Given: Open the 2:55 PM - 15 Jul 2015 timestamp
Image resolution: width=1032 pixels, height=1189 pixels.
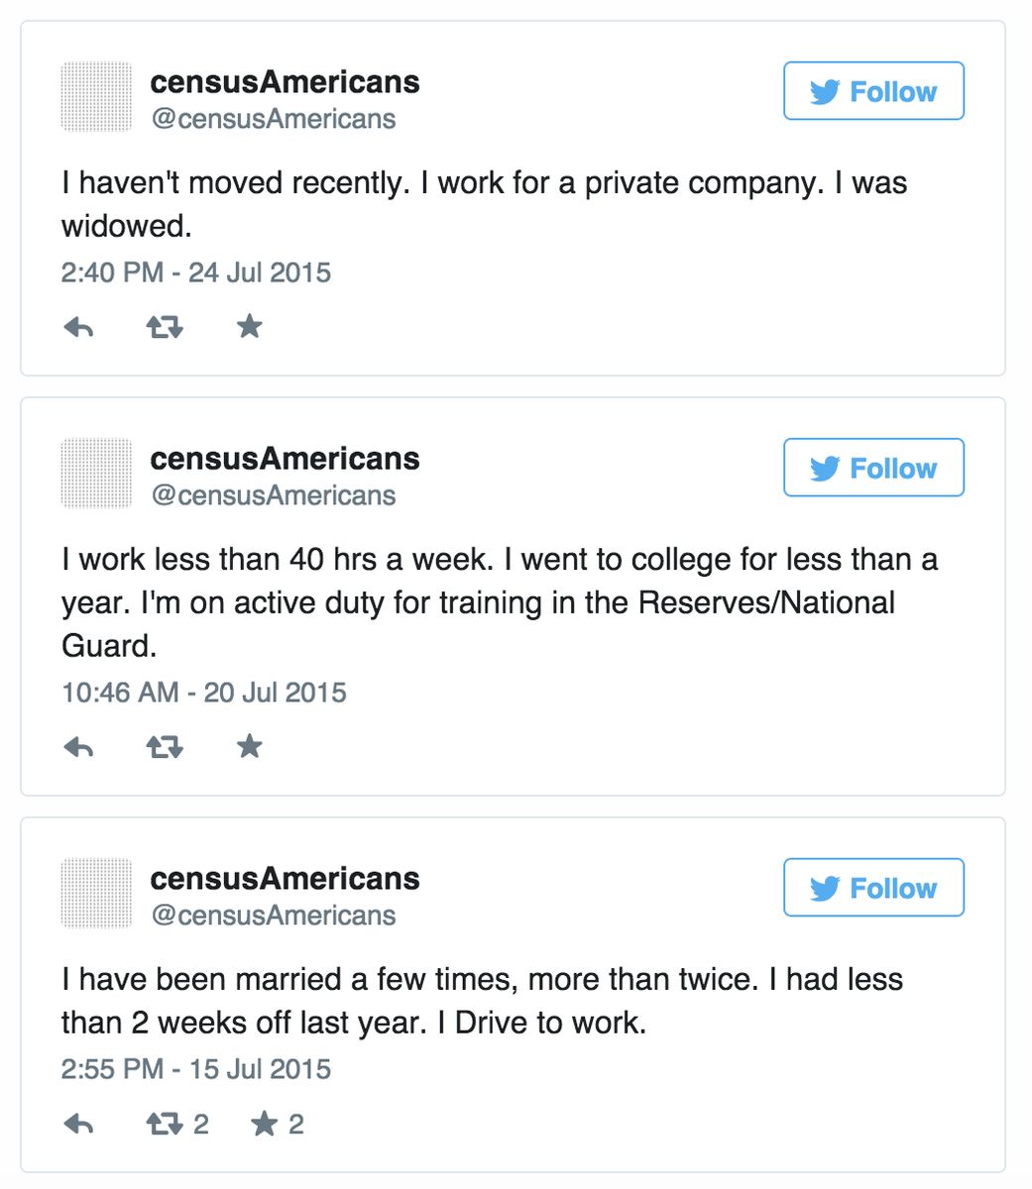Looking at the screenshot, I should (x=196, y=1069).
